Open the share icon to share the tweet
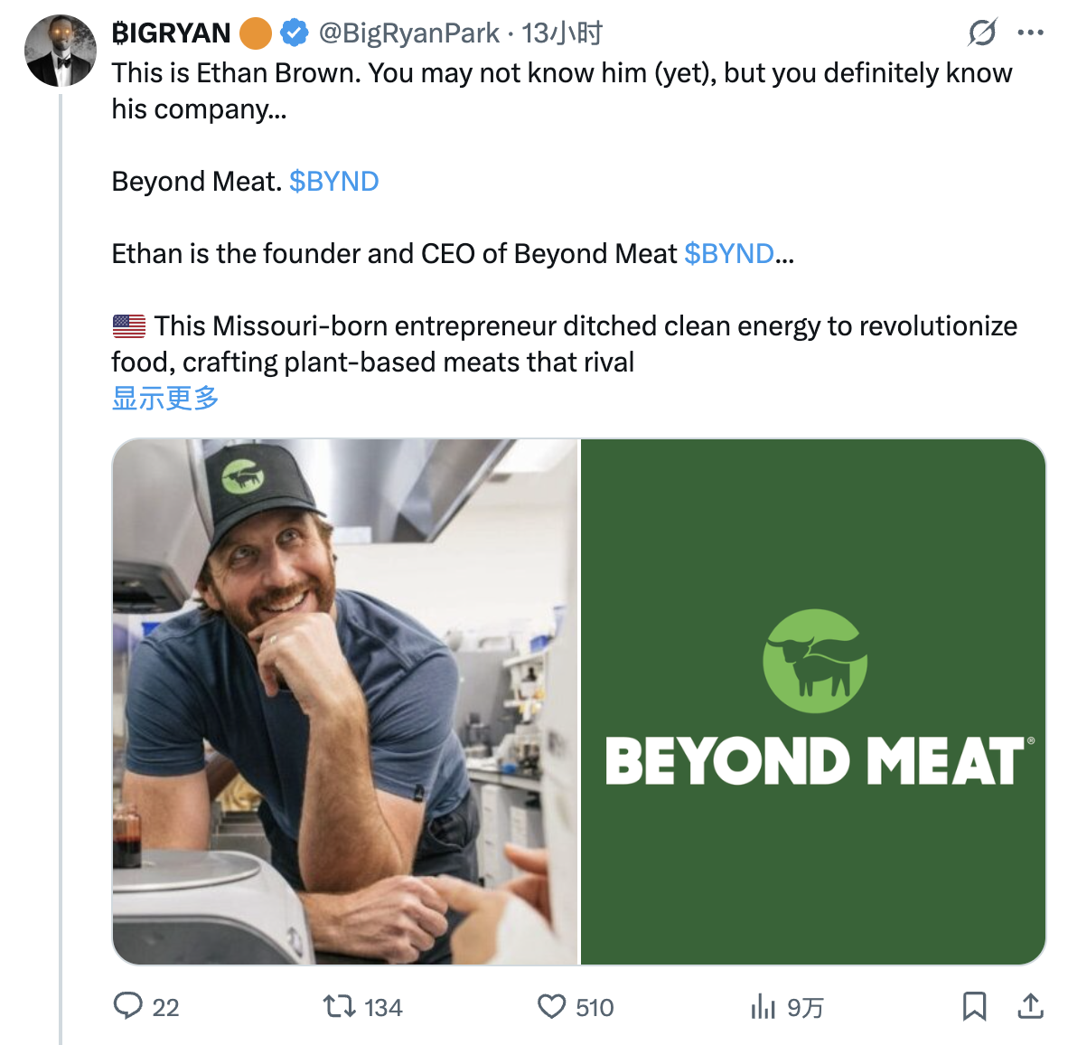This screenshot has width=1068, height=1045. [1032, 1007]
